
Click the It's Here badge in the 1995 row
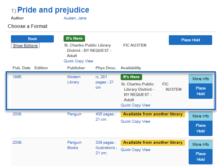131,77
